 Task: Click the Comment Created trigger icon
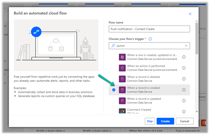click(122, 111)
